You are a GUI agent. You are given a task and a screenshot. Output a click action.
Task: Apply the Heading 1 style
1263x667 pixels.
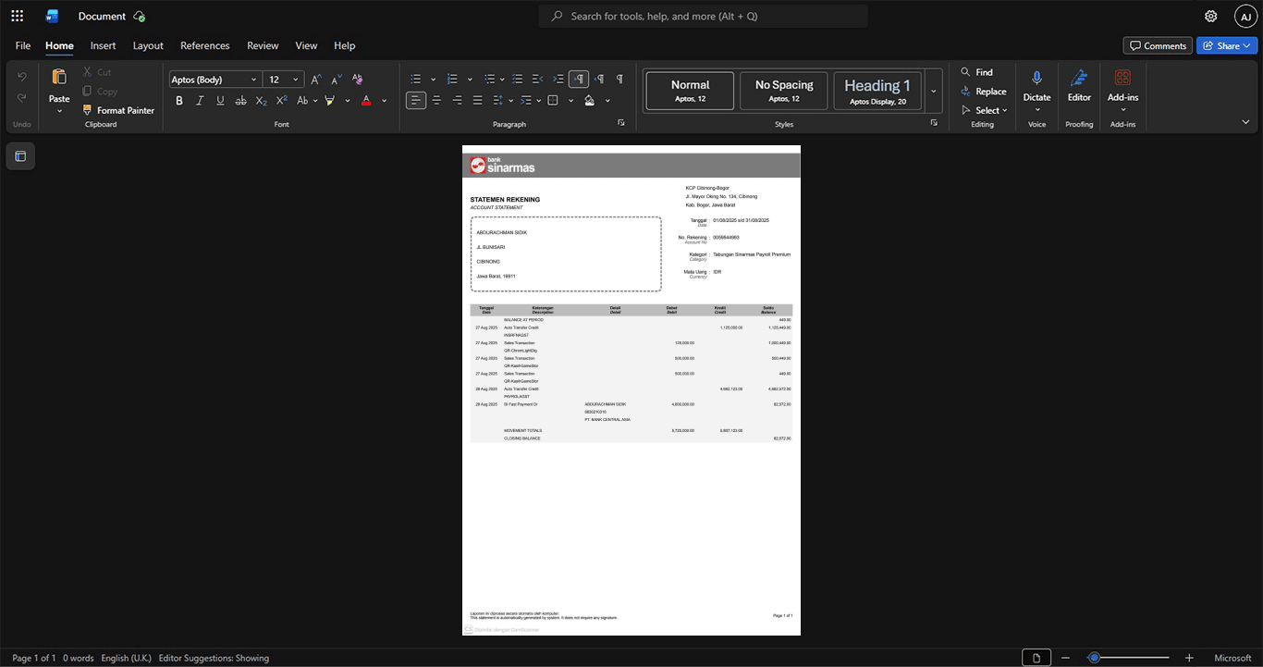[x=877, y=91]
